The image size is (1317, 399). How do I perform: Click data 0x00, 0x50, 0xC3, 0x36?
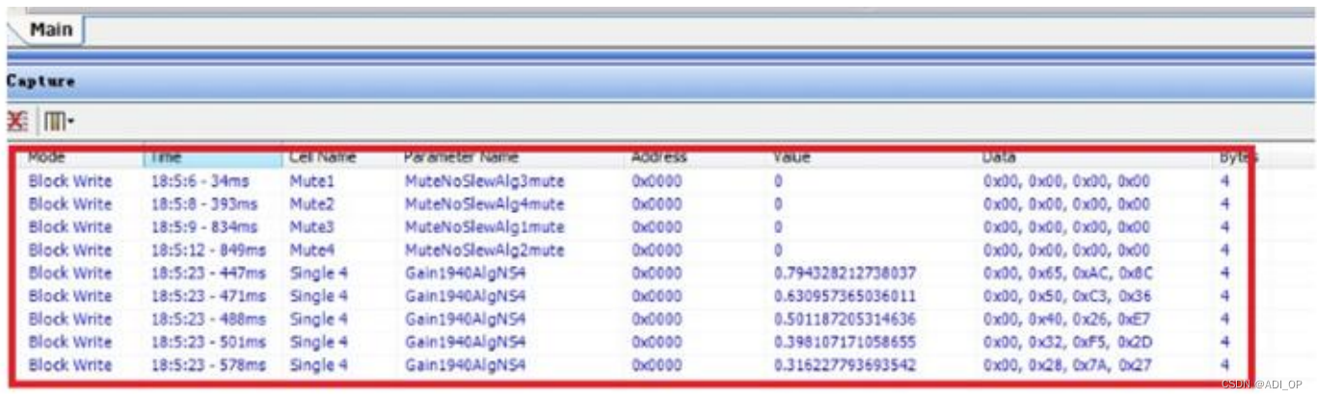click(x=1067, y=296)
